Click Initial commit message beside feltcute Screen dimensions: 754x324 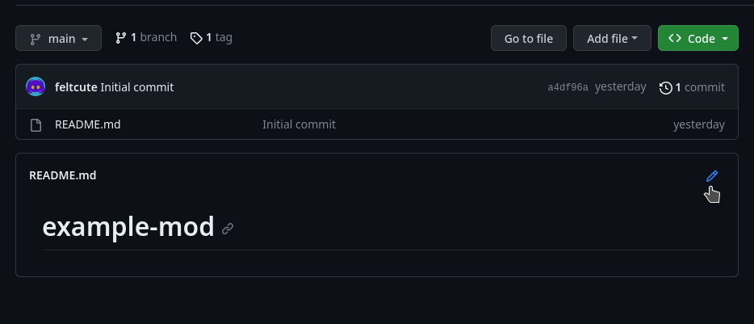click(x=137, y=87)
